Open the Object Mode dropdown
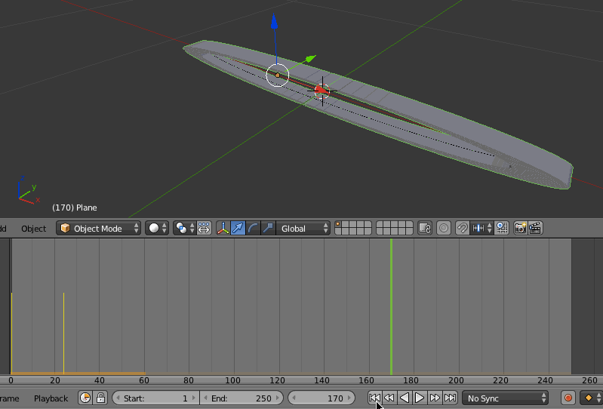 pyautogui.click(x=98, y=229)
